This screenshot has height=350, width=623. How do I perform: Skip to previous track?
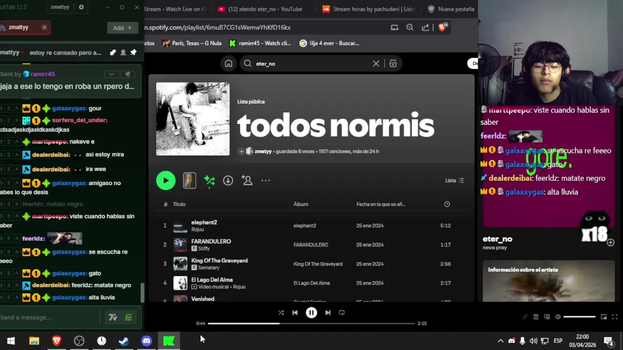(x=295, y=313)
